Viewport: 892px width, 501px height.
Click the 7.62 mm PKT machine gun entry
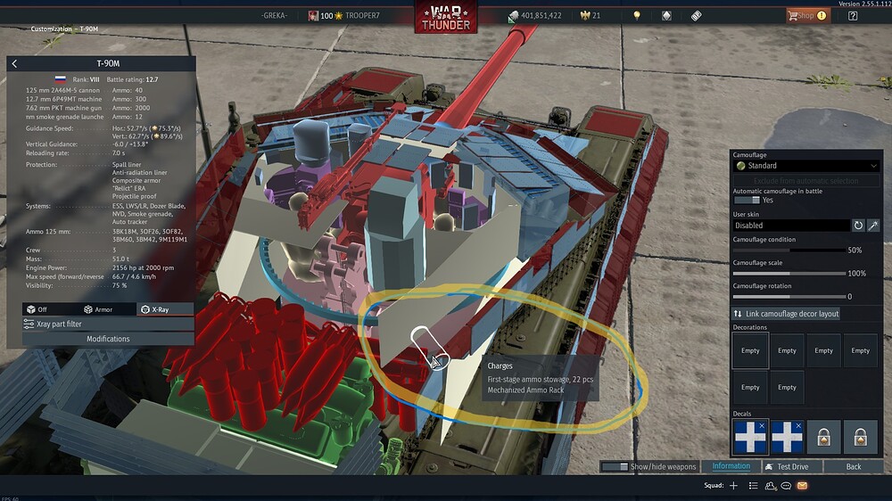pyautogui.click(x=63, y=108)
